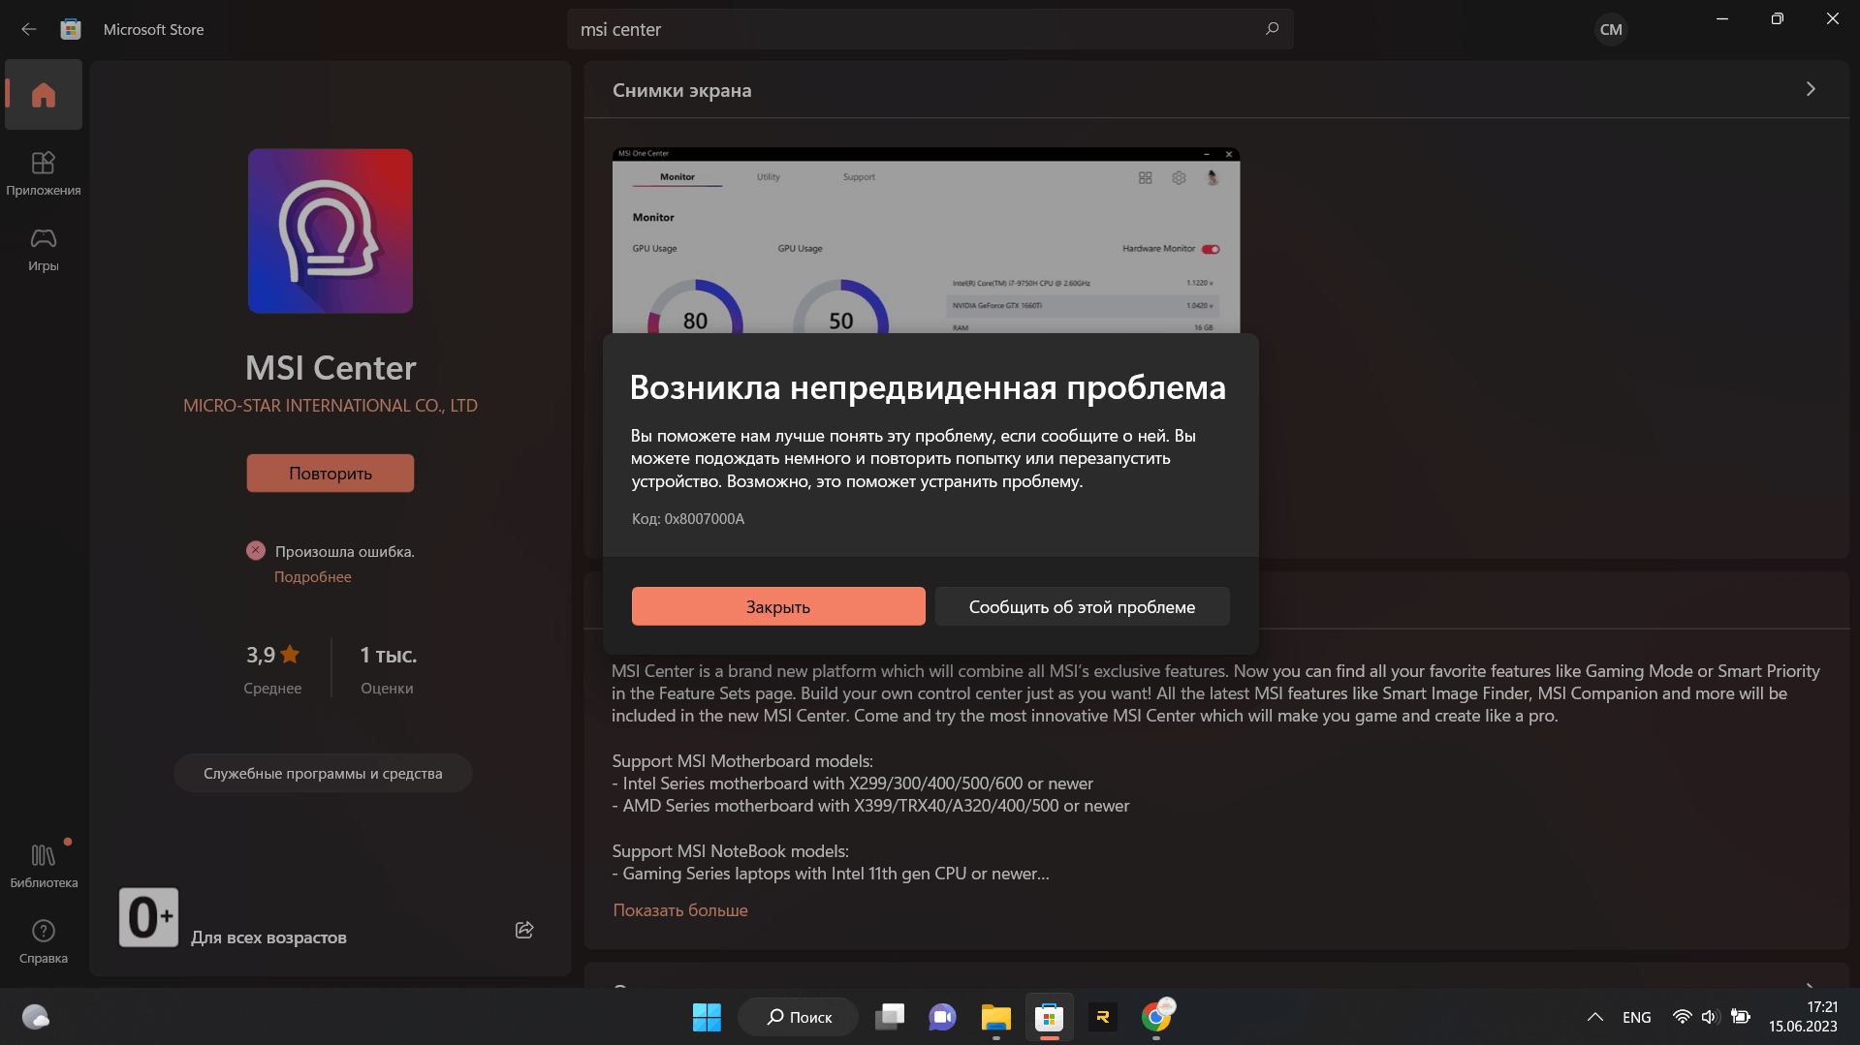Image resolution: width=1860 pixels, height=1045 pixels.
Task: Open Справка help in sidebar
Action: tap(44, 941)
